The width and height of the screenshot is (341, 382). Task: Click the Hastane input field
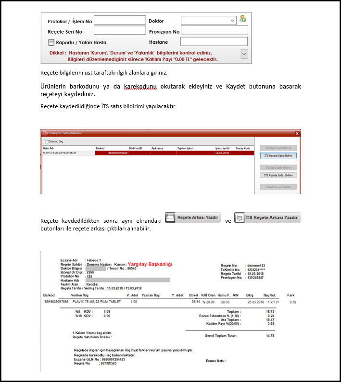214,41
